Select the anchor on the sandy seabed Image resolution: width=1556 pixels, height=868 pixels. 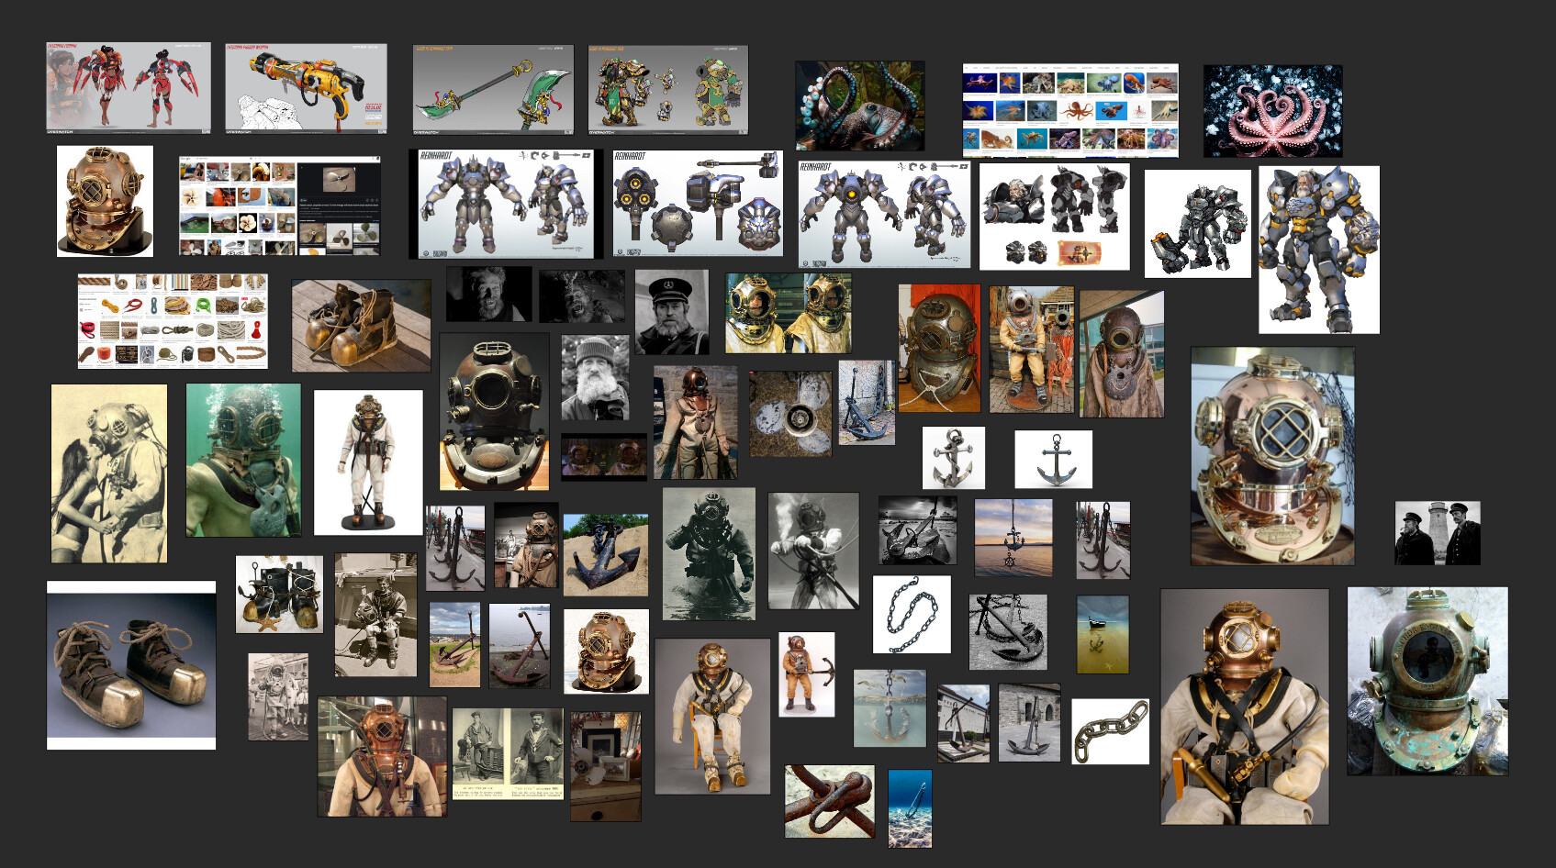pyautogui.click(x=910, y=808)
